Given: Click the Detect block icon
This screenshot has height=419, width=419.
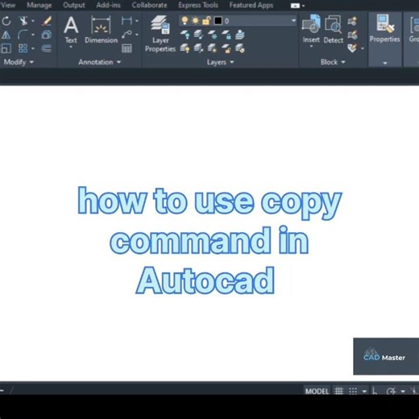Looking at the screenshot, I should (334, 29).
